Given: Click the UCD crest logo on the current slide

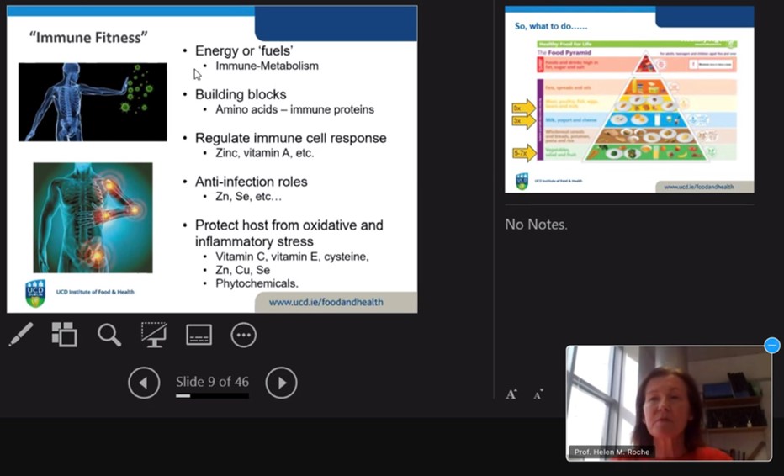Looking at the screenshot, I should 34,293.
